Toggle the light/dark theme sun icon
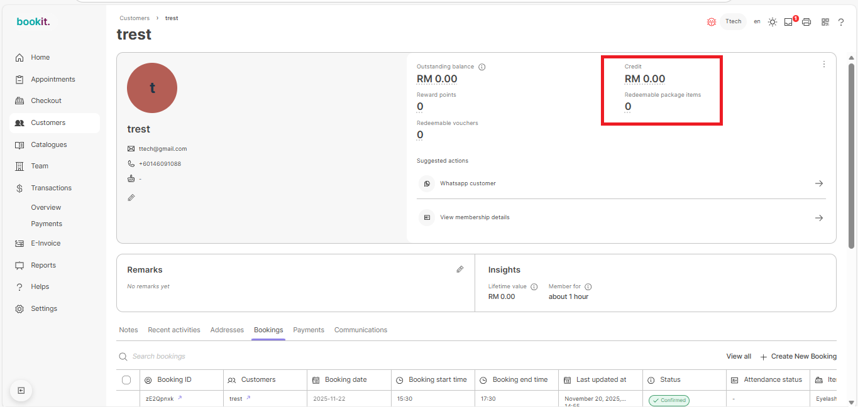This screenshot has width=858, height=407. [x=773, y=22]
